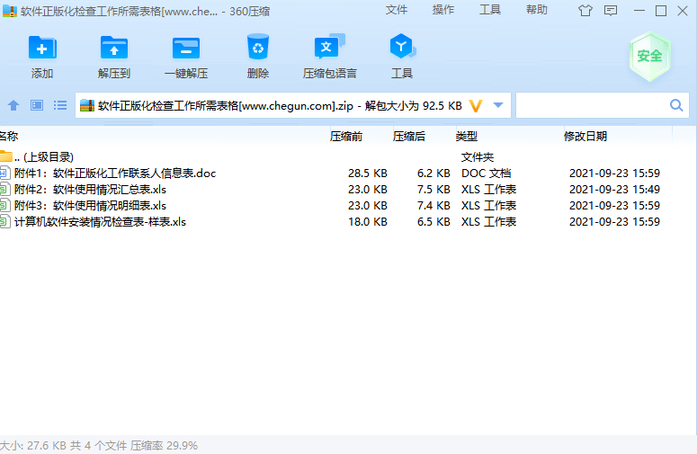This screenshot has width=697, height=454.
Task: Click the 文件夹 type cell
Action: coord(478,156)
